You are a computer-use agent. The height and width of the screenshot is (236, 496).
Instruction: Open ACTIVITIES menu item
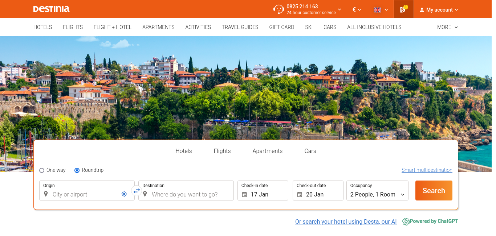click(x=198, y=27)
